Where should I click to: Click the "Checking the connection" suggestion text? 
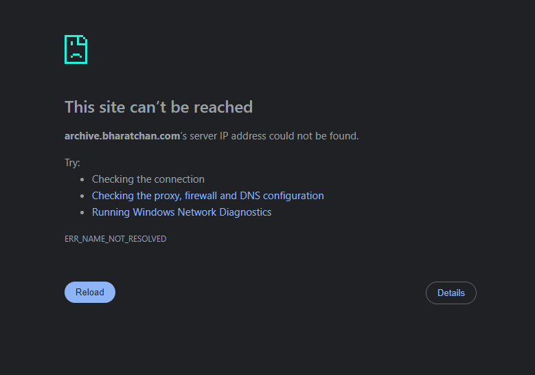pyautogui.click(x=148, y=179)
